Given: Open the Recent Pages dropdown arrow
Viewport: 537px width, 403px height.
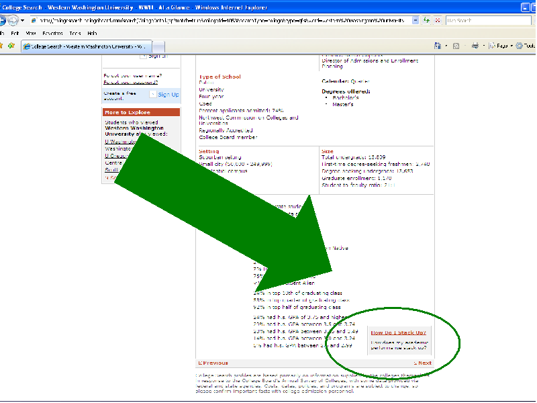Looking at the screenshot, I should point(23,21).
